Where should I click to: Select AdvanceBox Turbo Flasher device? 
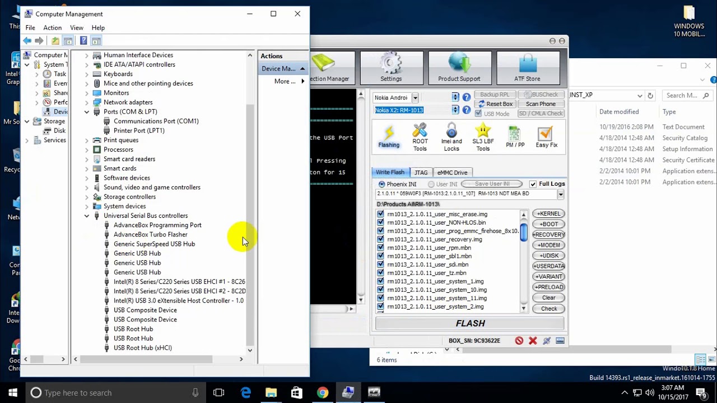pos(150,235)
